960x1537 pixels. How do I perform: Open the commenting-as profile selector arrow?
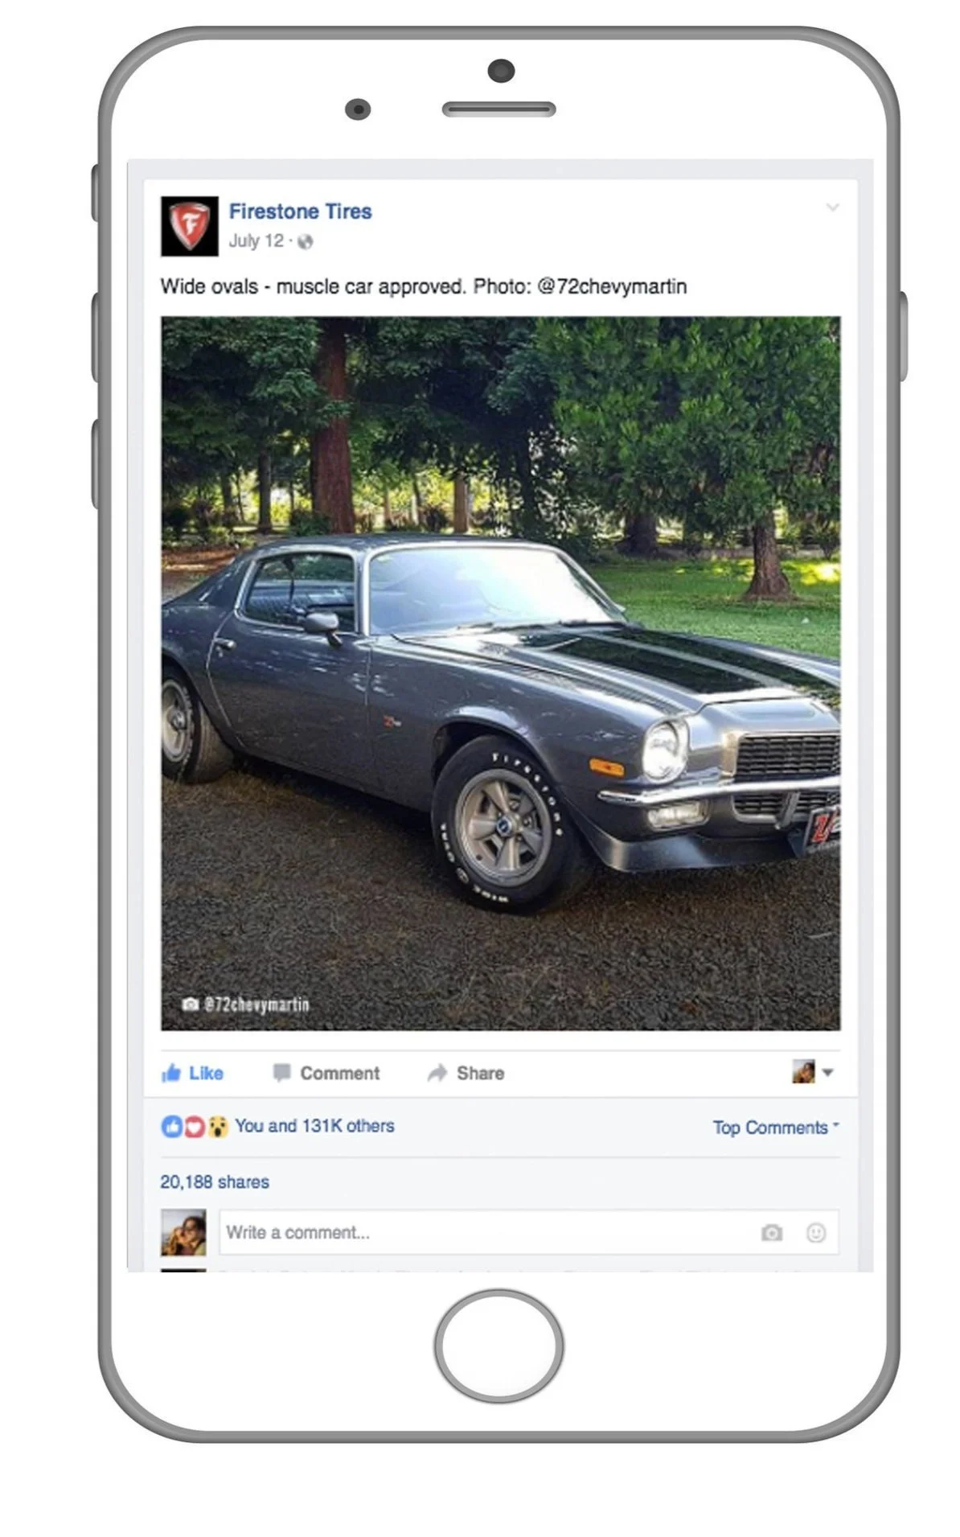point(828,1072)
